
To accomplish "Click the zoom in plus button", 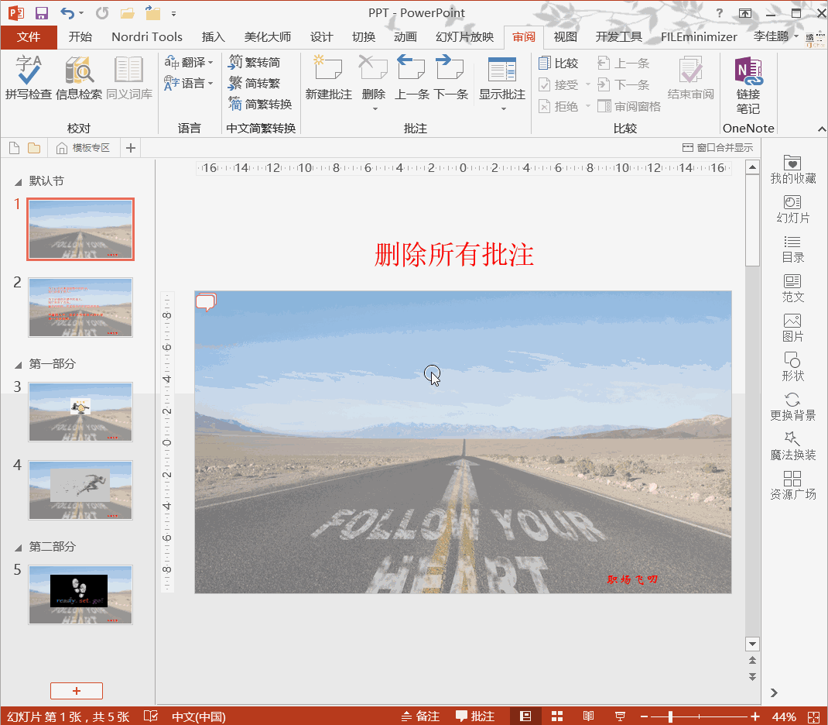I will pos(755,716).
